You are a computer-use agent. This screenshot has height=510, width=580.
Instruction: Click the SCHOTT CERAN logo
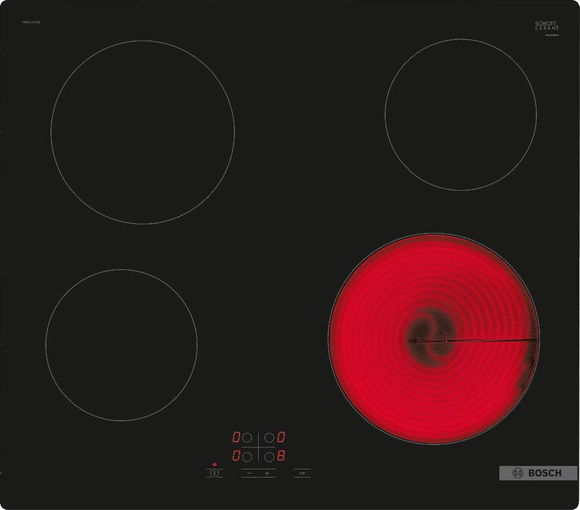(547, 26)
